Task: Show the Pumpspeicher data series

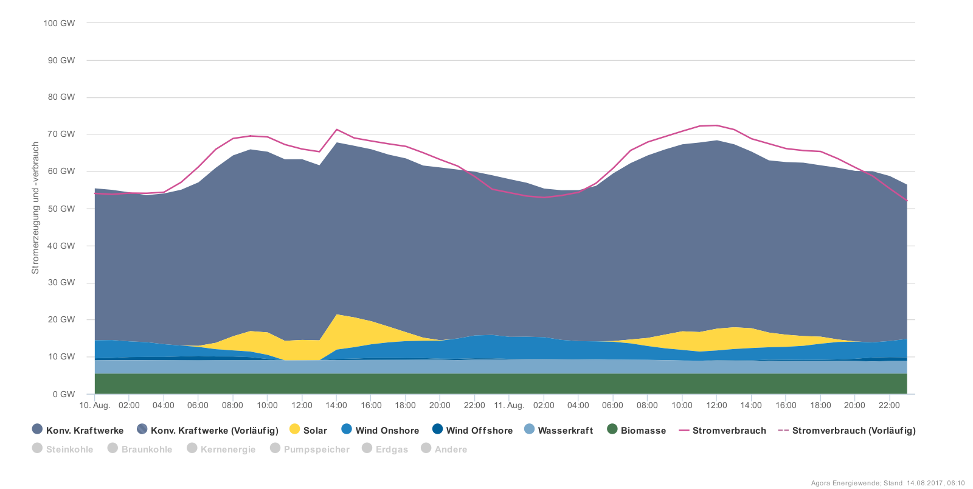Action: [310, 449]
